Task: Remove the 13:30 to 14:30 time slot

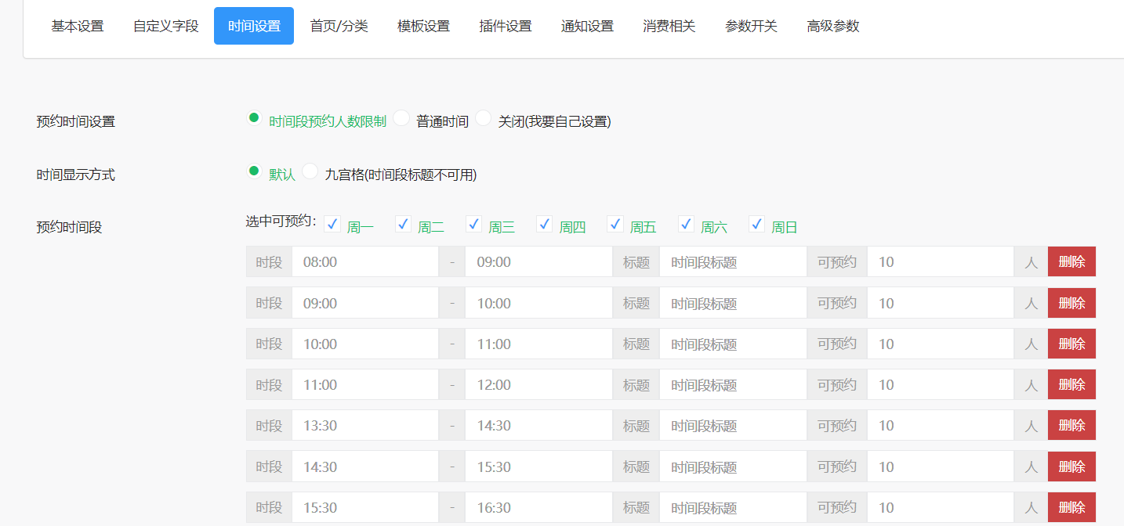Action: pyautogui.click(x=1071, y=425)
